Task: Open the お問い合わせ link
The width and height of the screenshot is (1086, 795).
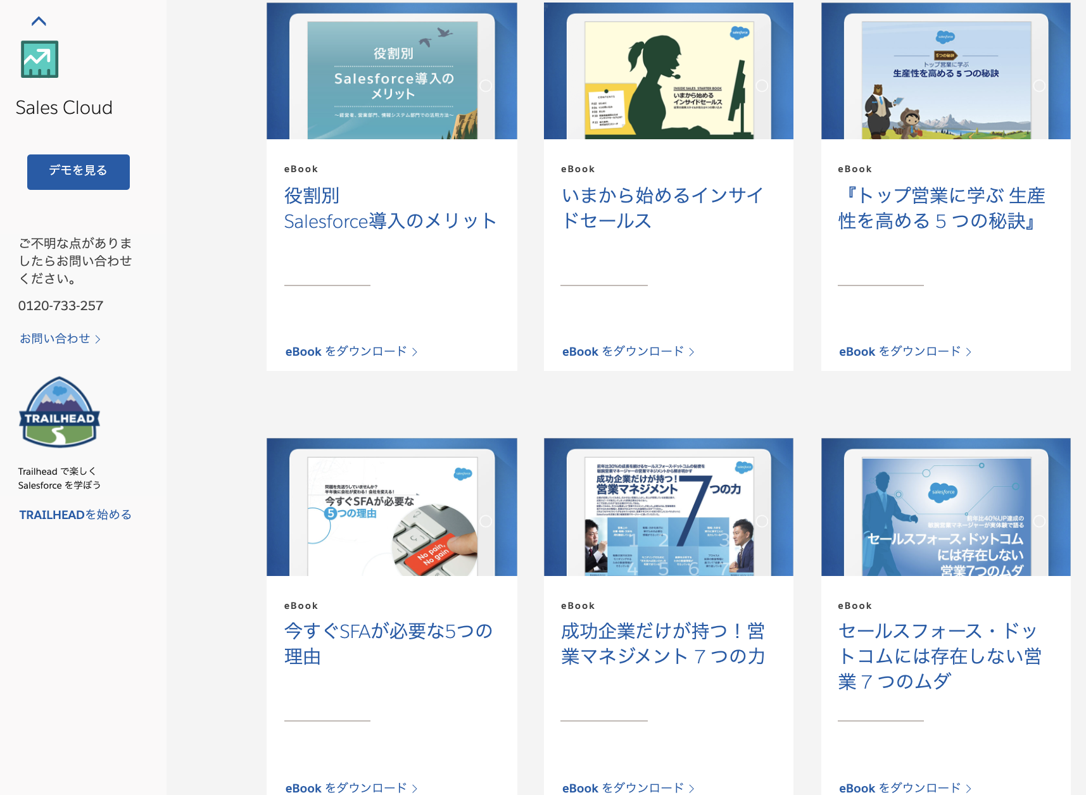Action: point(60,339)
